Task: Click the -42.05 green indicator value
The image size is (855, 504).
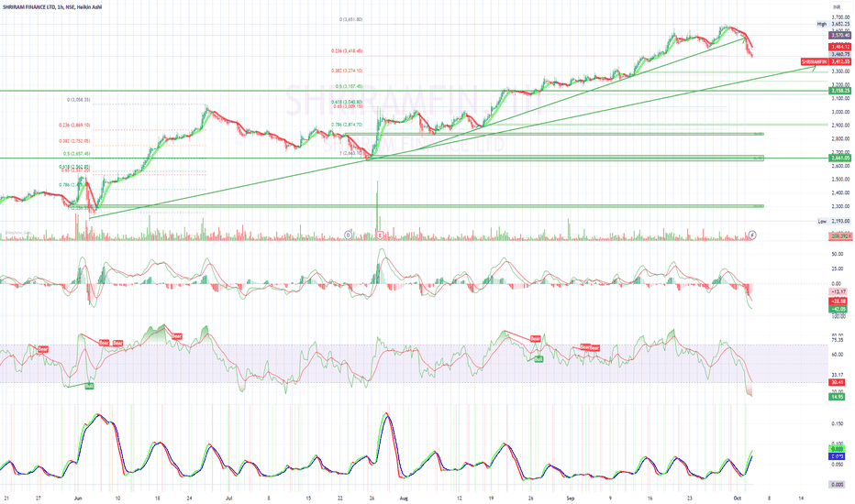Action: point(838,309)
